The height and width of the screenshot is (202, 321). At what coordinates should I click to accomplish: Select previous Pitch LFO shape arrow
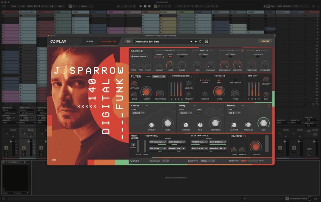point(155,57)
